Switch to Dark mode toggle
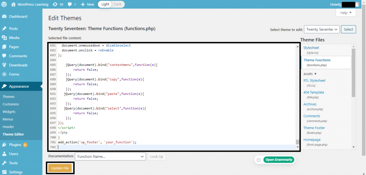The width and height of the screenshot is (366, 175). pyautogui.click(x=118, y=4)
